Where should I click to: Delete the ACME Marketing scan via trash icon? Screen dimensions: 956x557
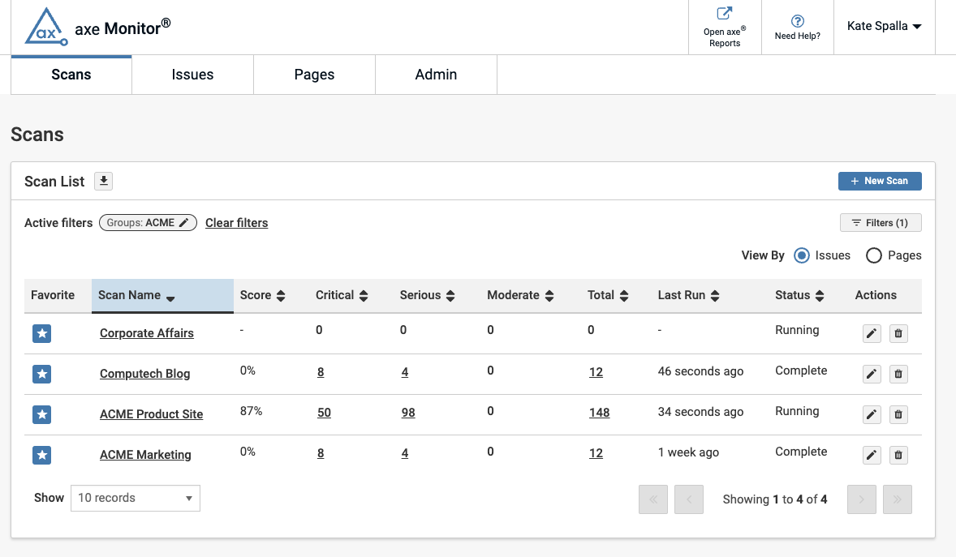(898, 455)
